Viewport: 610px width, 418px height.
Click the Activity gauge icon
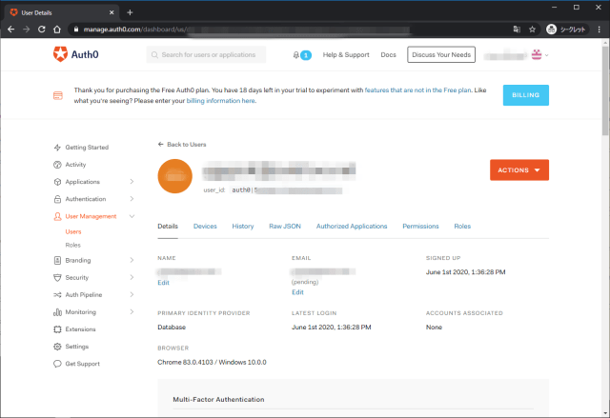(x=57, y=165)
